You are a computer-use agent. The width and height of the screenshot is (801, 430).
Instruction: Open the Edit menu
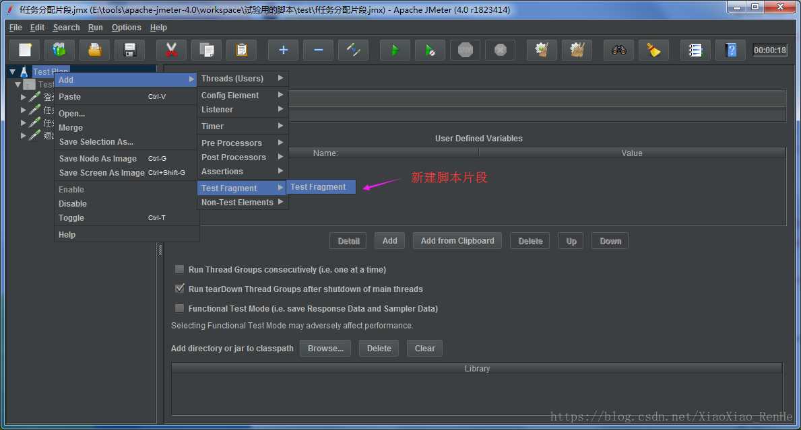pos(37,28)
